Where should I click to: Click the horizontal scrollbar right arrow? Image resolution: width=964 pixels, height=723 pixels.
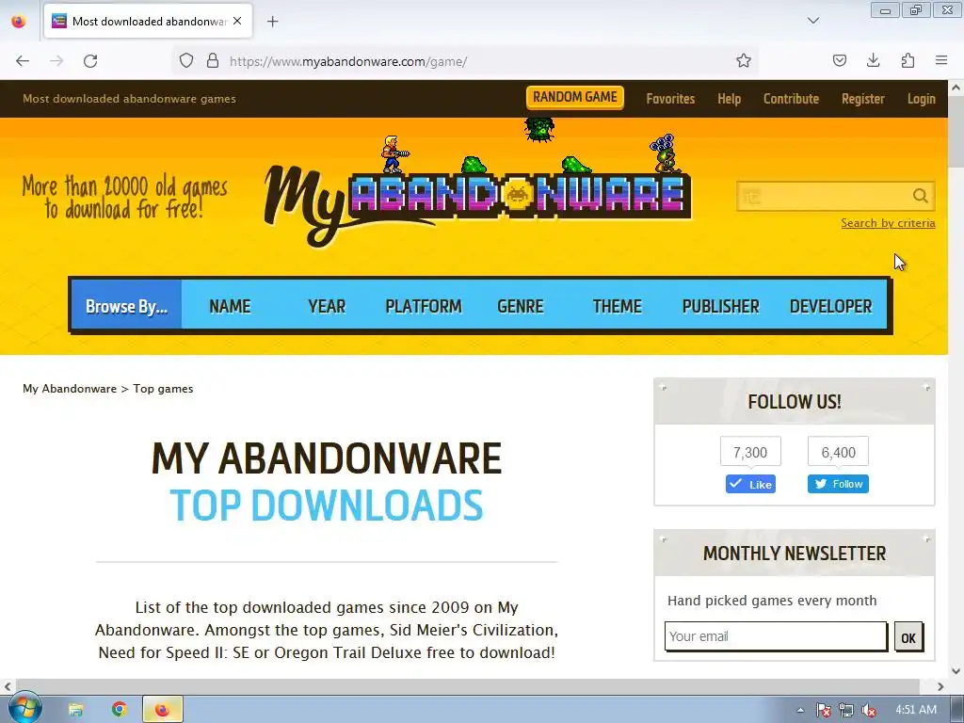pos(940,686)
